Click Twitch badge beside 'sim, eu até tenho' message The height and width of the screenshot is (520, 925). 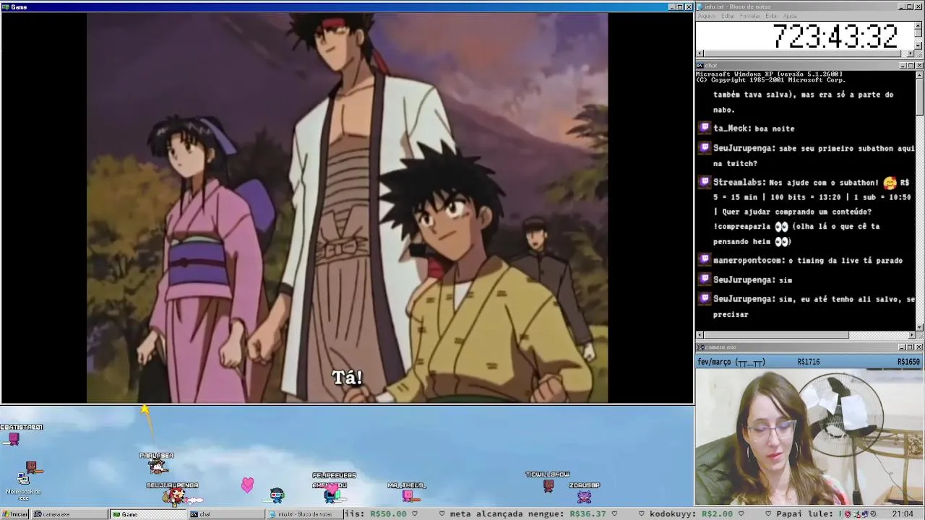pos(705,298)
